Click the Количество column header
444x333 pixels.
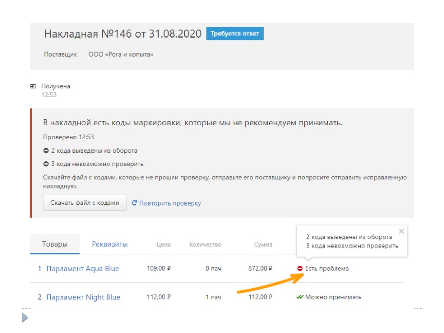tap(205, 245)
